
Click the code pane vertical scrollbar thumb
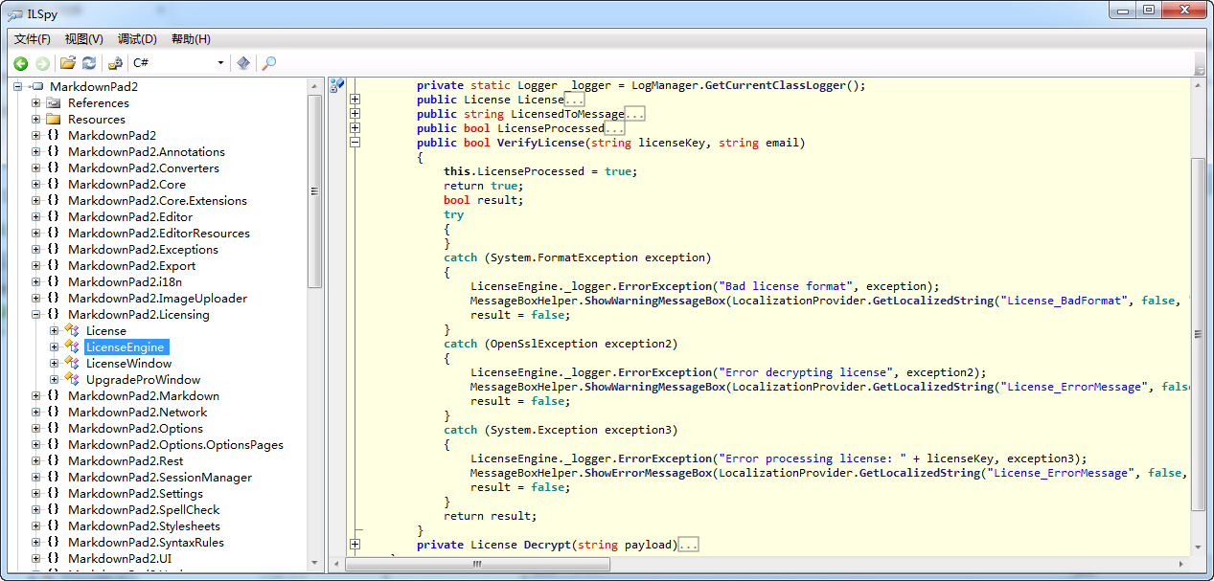tap(1198, 334)
